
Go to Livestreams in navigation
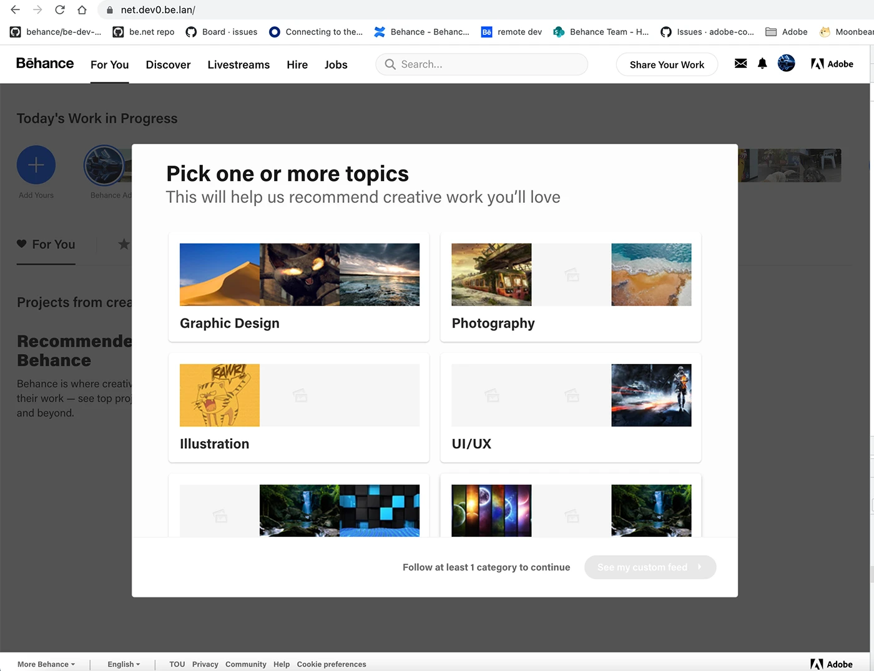tap(238, 65)
